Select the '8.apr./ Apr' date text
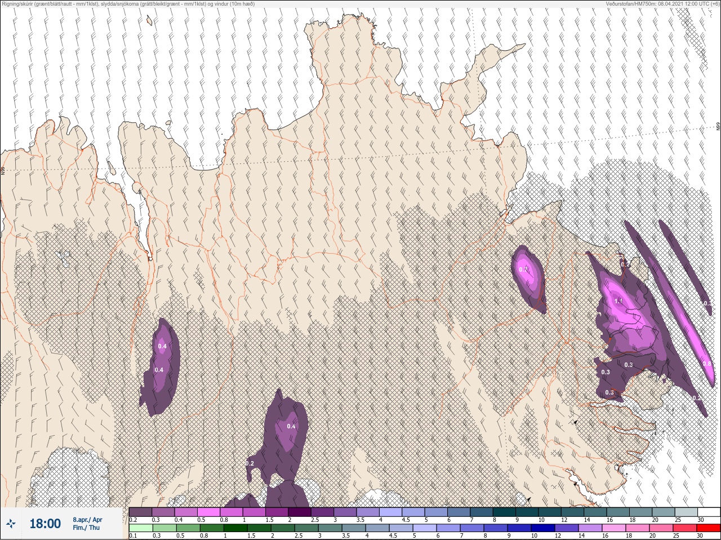Image resolution: width=721 pixels, height=540 pixels. point(87,520)
